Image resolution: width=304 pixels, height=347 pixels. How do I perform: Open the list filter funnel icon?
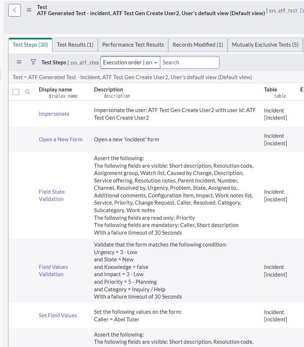pyautogui.click(x=33, y=62)
